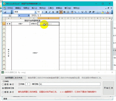Select row 2 header
The height and width of the screenshot is (101, 116).
click(4, 24)
